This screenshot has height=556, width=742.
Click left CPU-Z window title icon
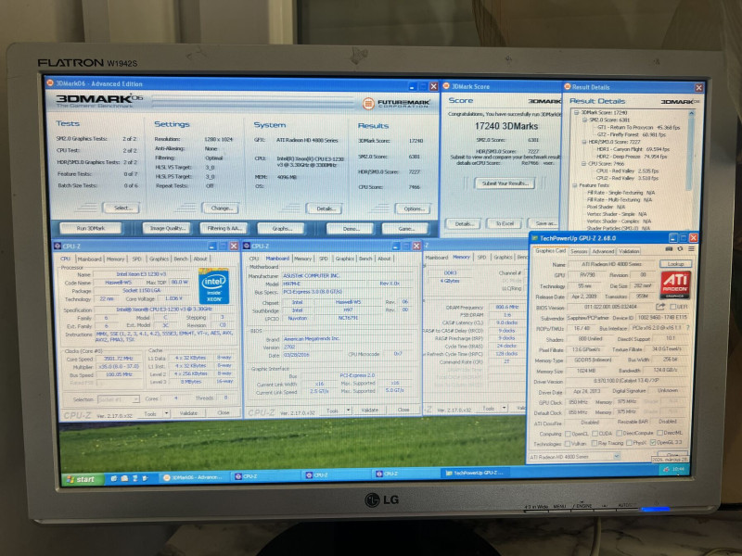pos(58,246)
